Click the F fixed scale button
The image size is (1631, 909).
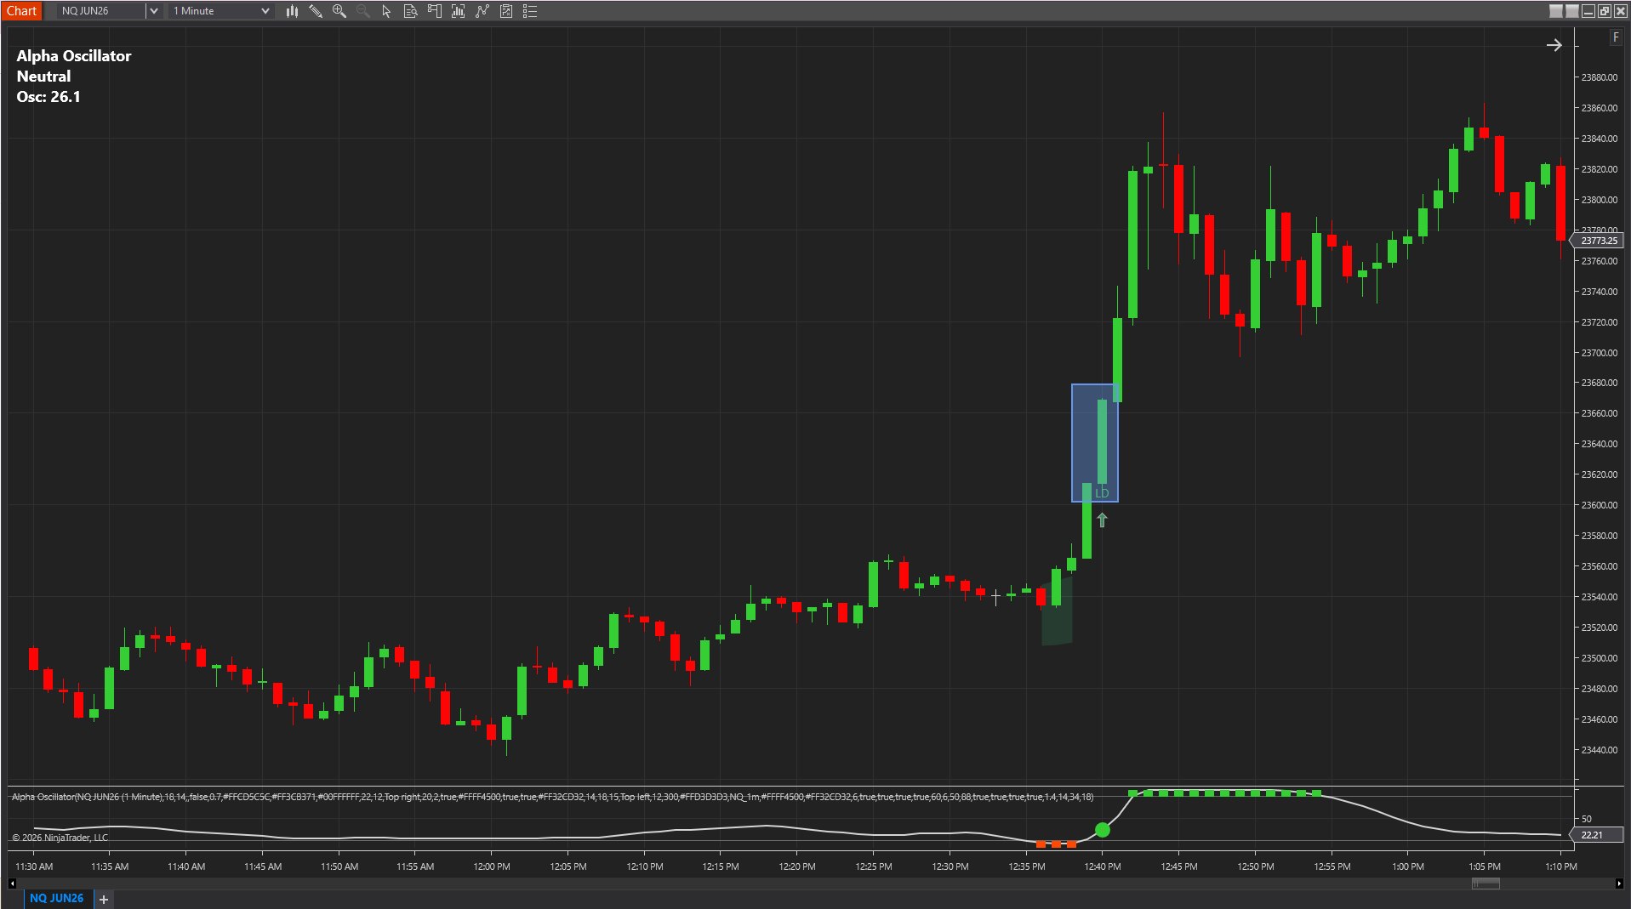(x=1615, y=37)
